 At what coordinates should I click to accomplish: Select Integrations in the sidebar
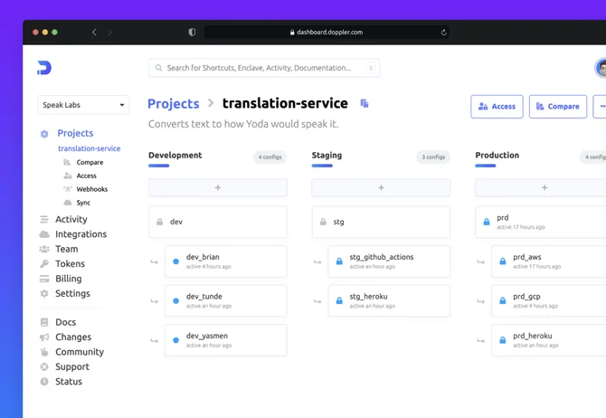coord(80,234)
